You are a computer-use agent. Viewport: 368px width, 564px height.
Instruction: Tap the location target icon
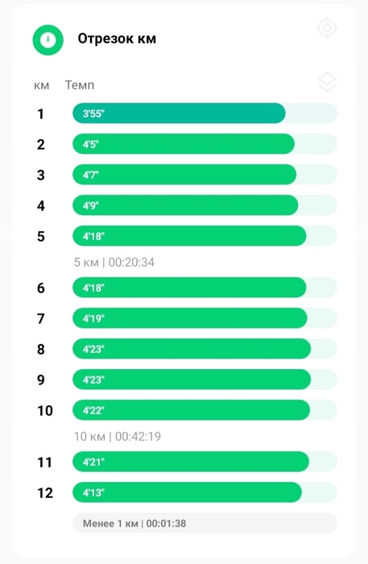coord(327,27)
